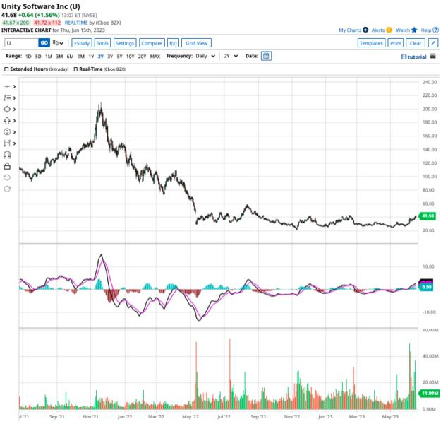Open the Date calendar picker icon
This screenshot has height=424, width=448.
click(266, 56)
